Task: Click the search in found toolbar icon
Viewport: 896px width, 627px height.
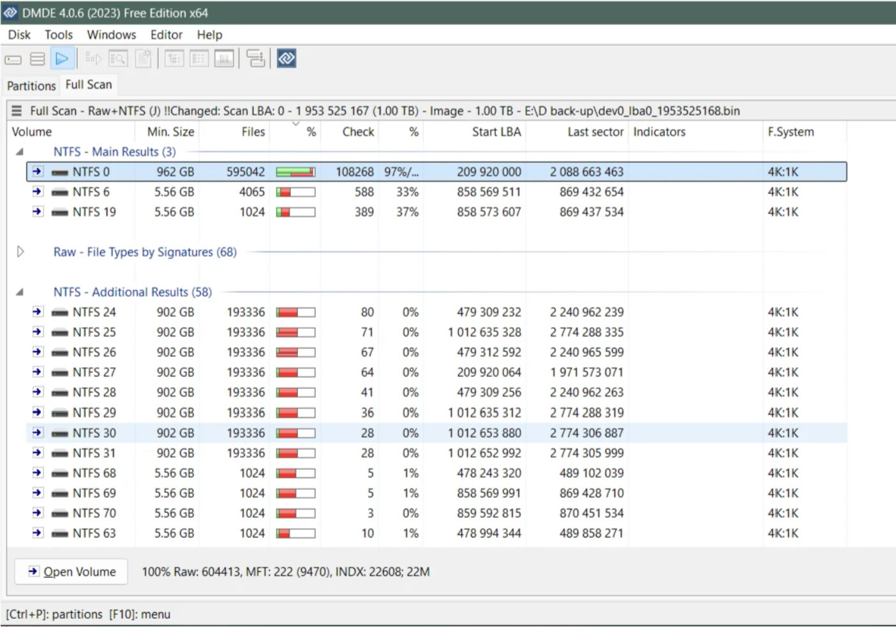Action: (x=118, y=59)
